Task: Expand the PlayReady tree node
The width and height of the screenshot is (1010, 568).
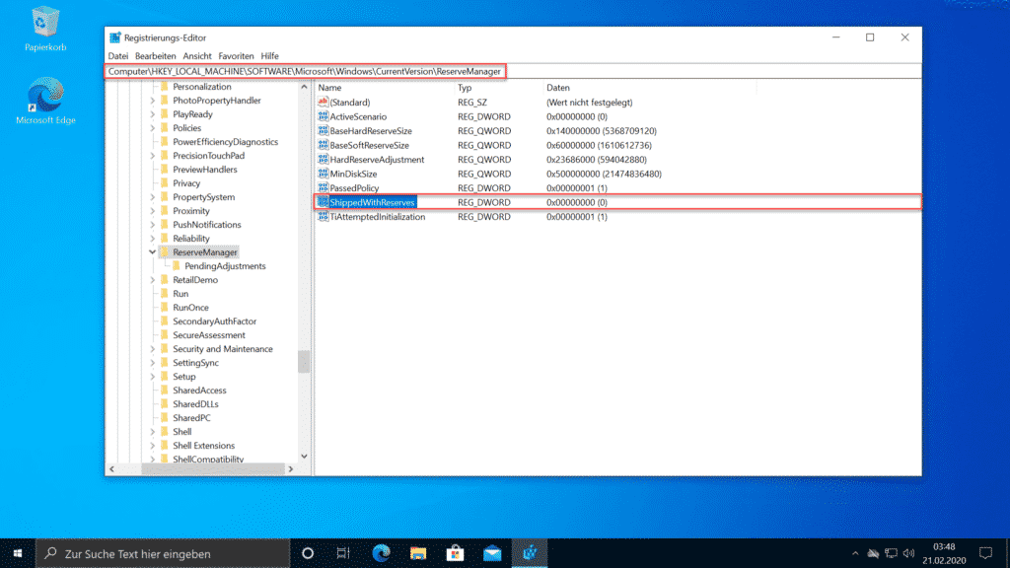Action: [153, 114]
